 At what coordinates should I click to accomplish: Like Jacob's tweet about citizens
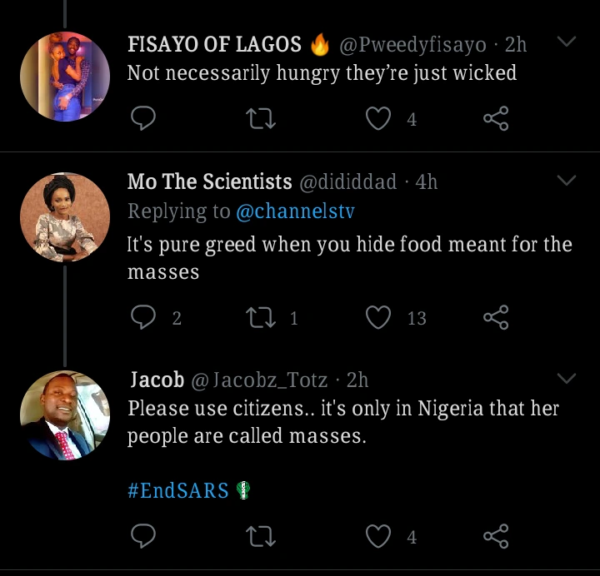379,536
